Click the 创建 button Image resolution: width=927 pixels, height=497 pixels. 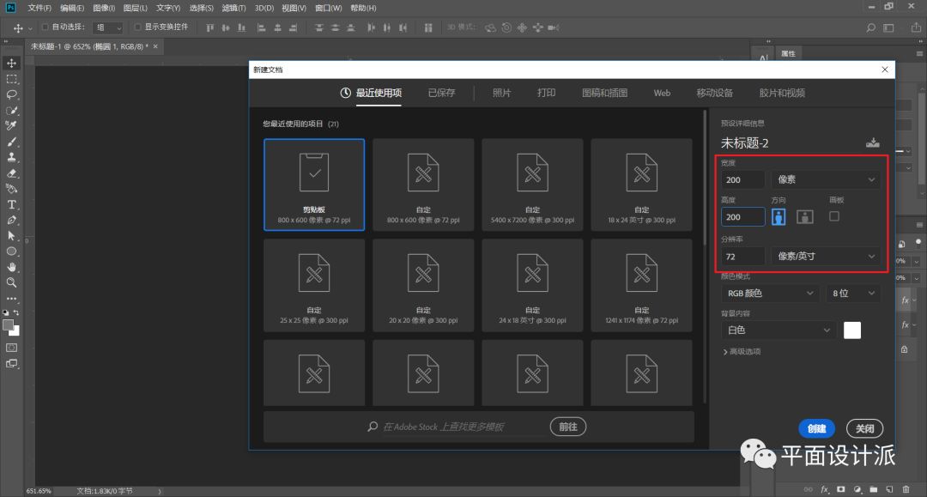816,428
